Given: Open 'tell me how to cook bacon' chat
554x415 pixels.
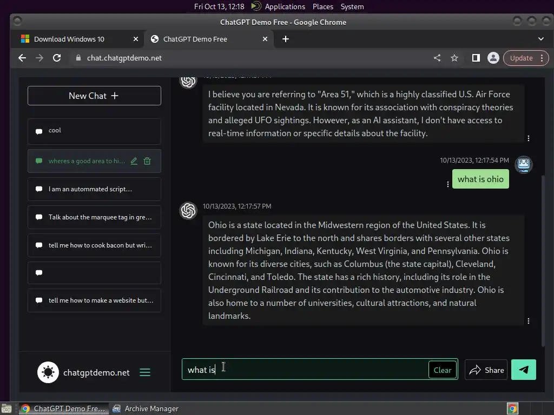Looking at the screenshot, I should [x=94, y=245].
